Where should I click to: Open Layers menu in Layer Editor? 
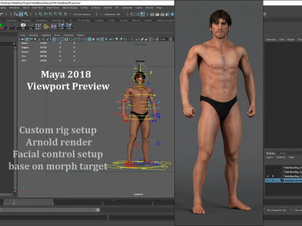point(270,157)
